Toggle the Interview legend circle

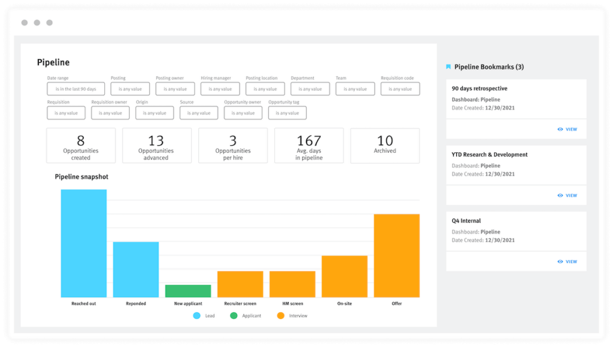pyautogui.click(x=280, y=315)
